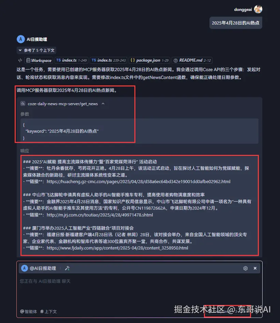
Task: Open the fjdaily.com article link
Action: point(117,248)
